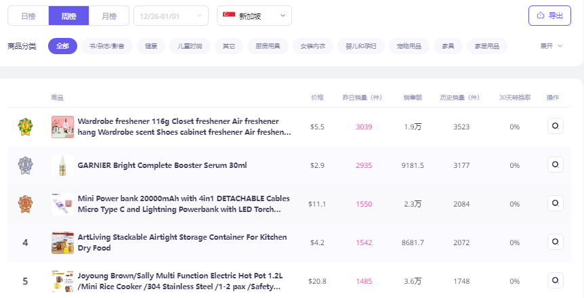Click yesterday sales value 2935
Viewport: 584px width, 298px height.
pos(364,165)
